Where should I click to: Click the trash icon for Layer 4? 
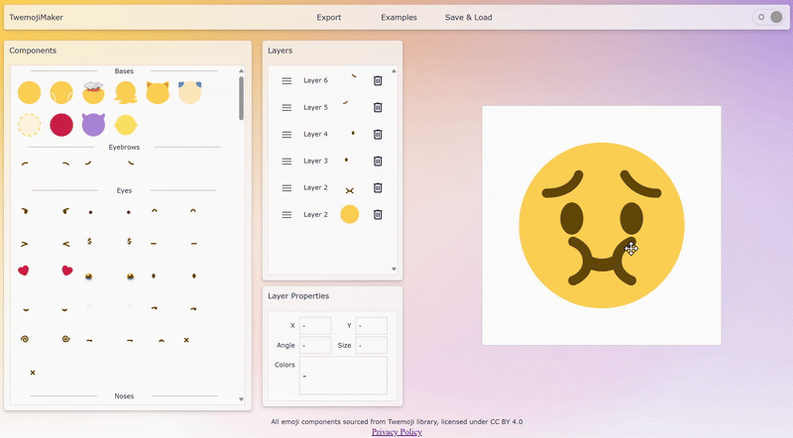[378, 134]
